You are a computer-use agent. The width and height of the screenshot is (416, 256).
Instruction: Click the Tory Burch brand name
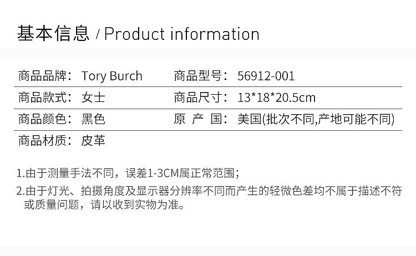pyautogui.click(x=111, y=76)
